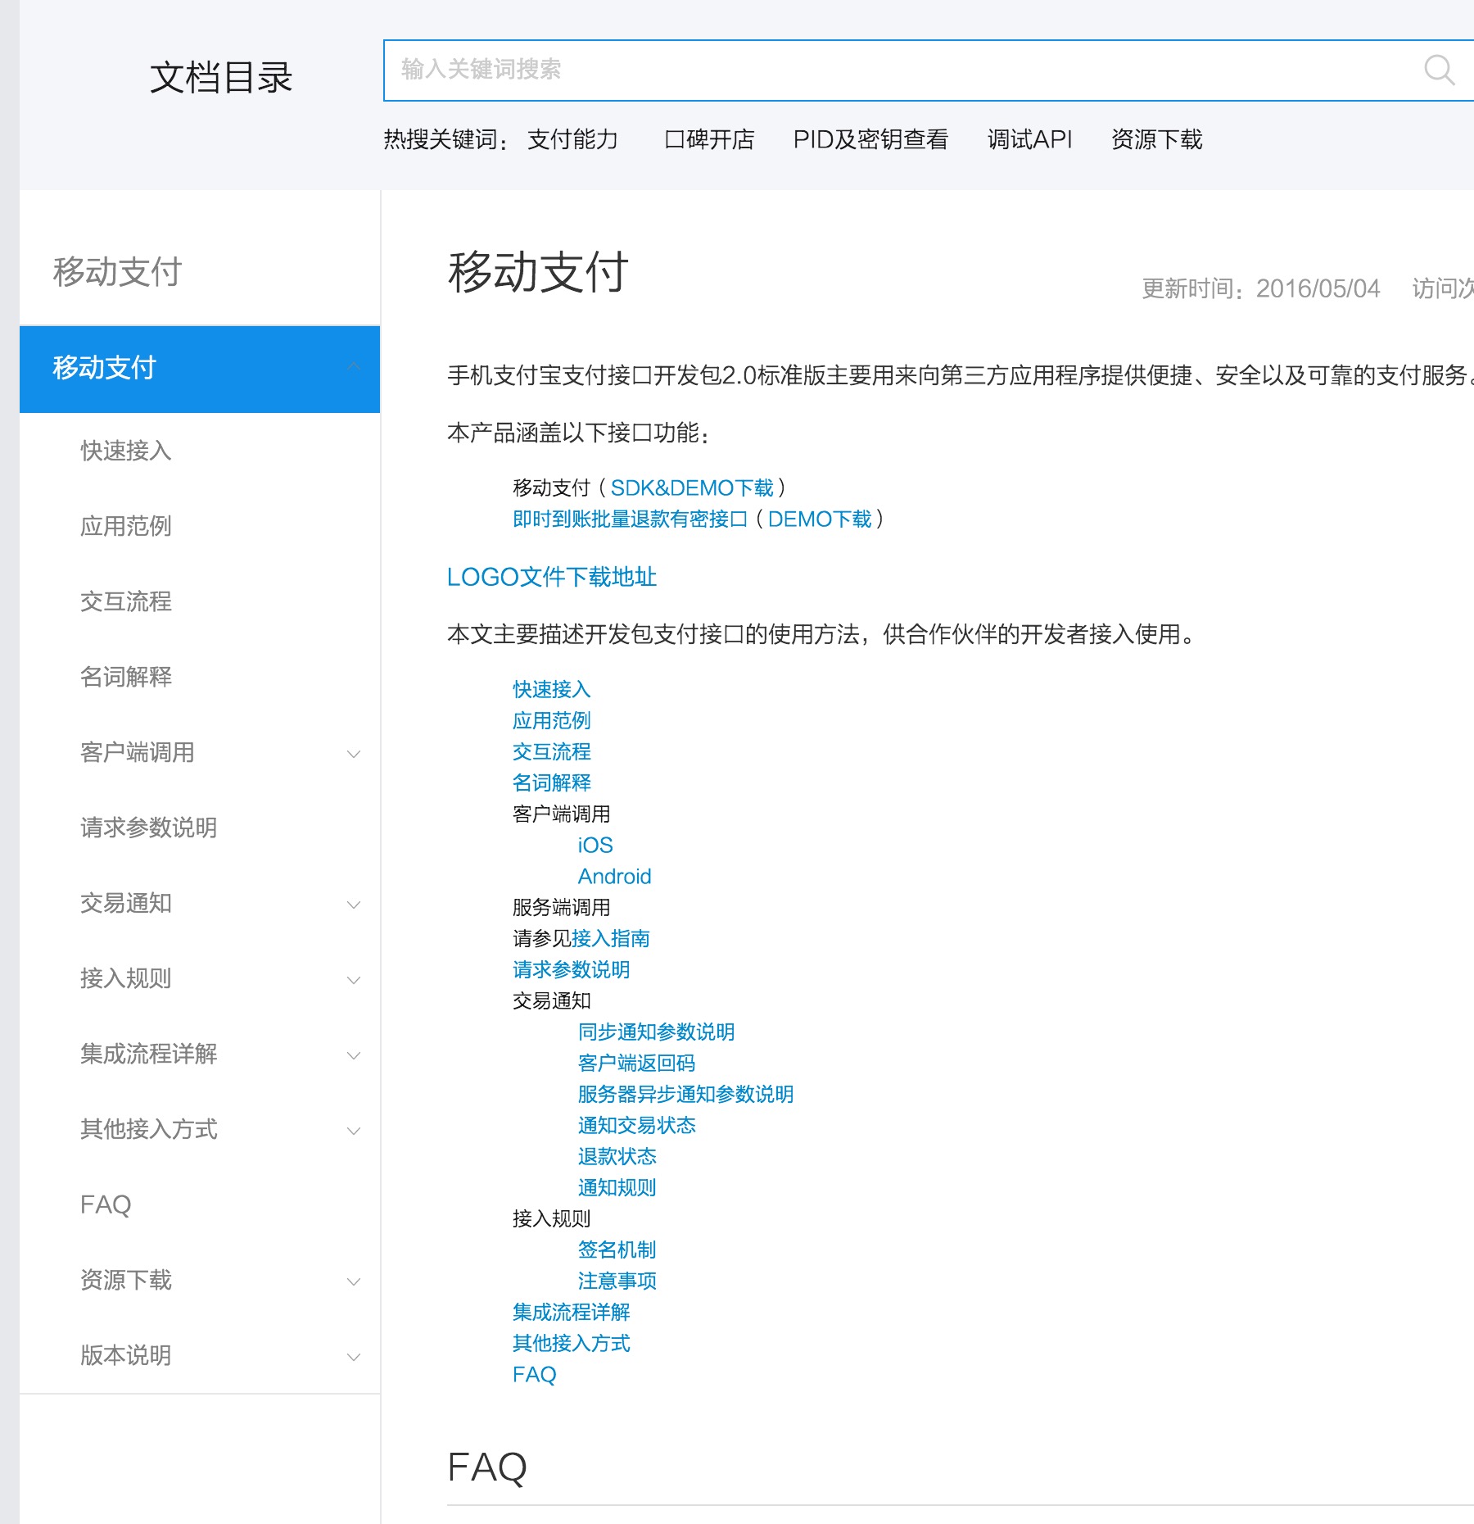
Task: Click the DEMO下载 link
Action: click(820, 519)
